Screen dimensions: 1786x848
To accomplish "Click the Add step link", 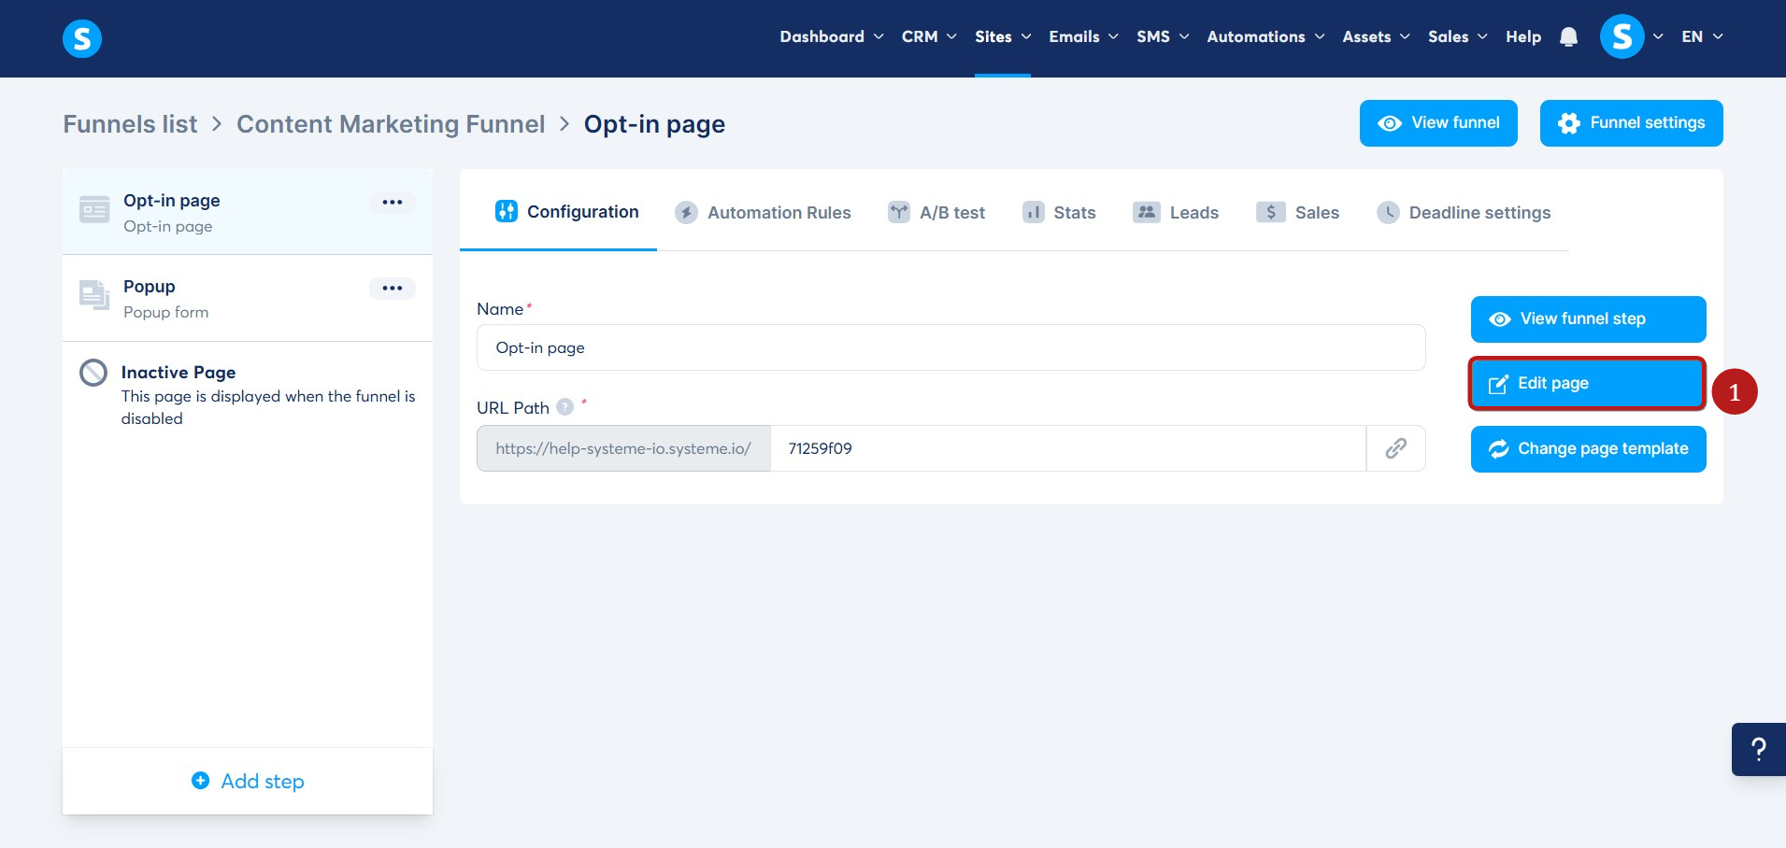I will tap(248, 781).
